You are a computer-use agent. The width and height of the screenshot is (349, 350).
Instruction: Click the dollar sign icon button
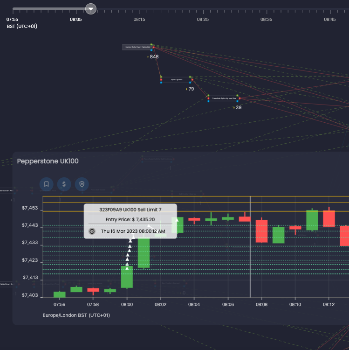click(64, 184)
